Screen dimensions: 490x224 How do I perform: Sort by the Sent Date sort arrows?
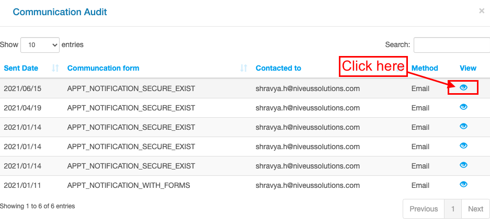click(55, 68)
